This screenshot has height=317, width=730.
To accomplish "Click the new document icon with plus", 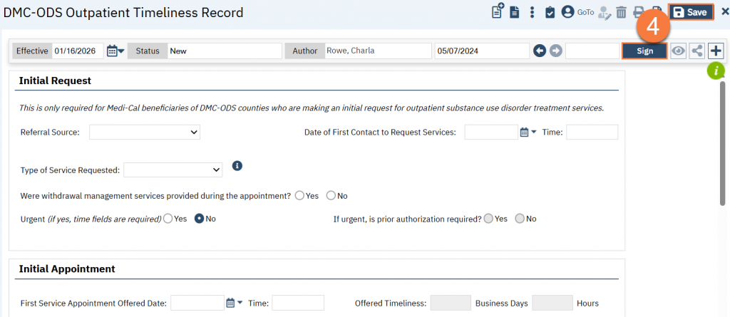I will [x=498, y=12].
